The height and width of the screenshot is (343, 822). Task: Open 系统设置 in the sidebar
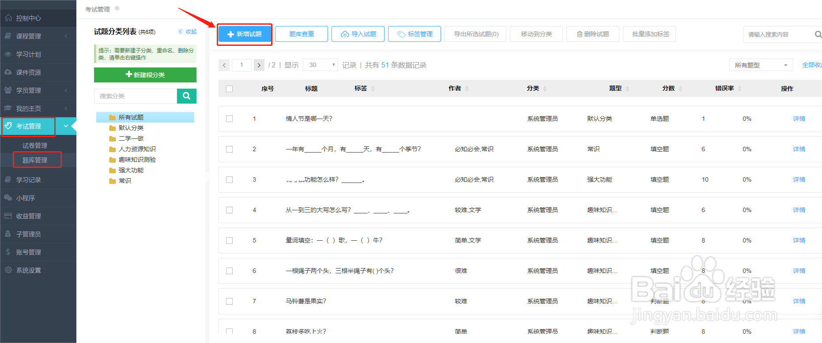click(29, 270)
